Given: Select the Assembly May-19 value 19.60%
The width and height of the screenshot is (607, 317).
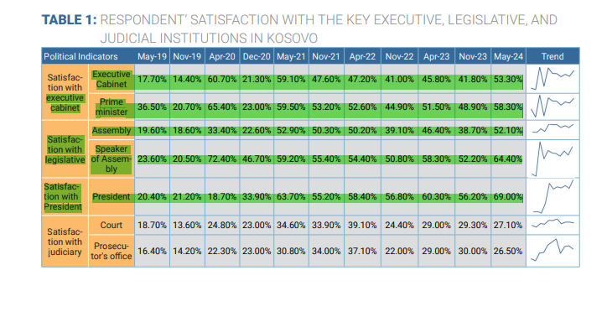Looking at the screenshot, I should (x=152, y=131).
